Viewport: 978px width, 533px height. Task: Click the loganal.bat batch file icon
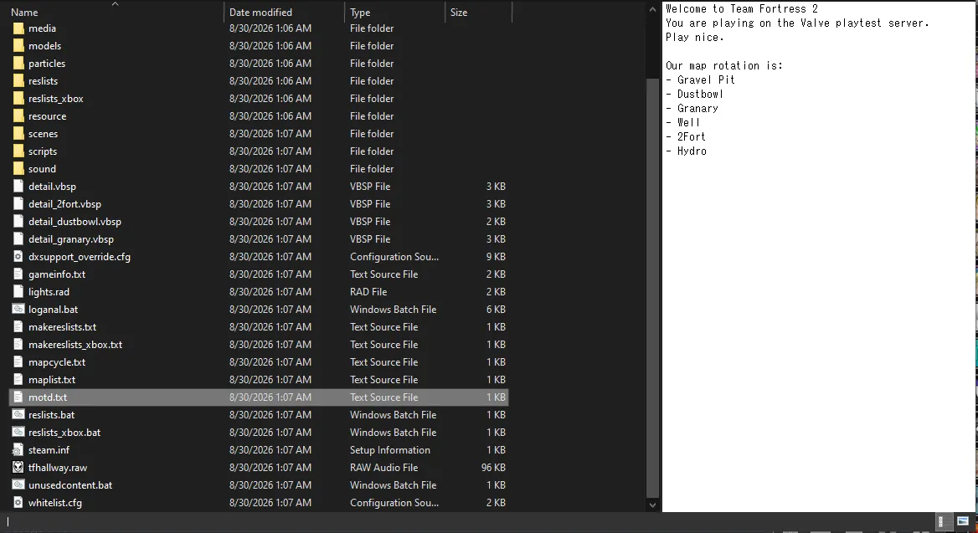point(18,310)
